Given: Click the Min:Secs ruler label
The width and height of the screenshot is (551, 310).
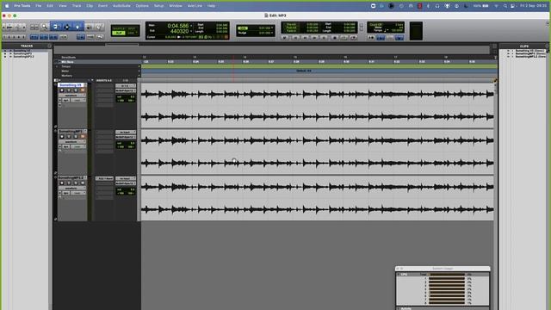Looking at the screenshot, I should point(67,62).
